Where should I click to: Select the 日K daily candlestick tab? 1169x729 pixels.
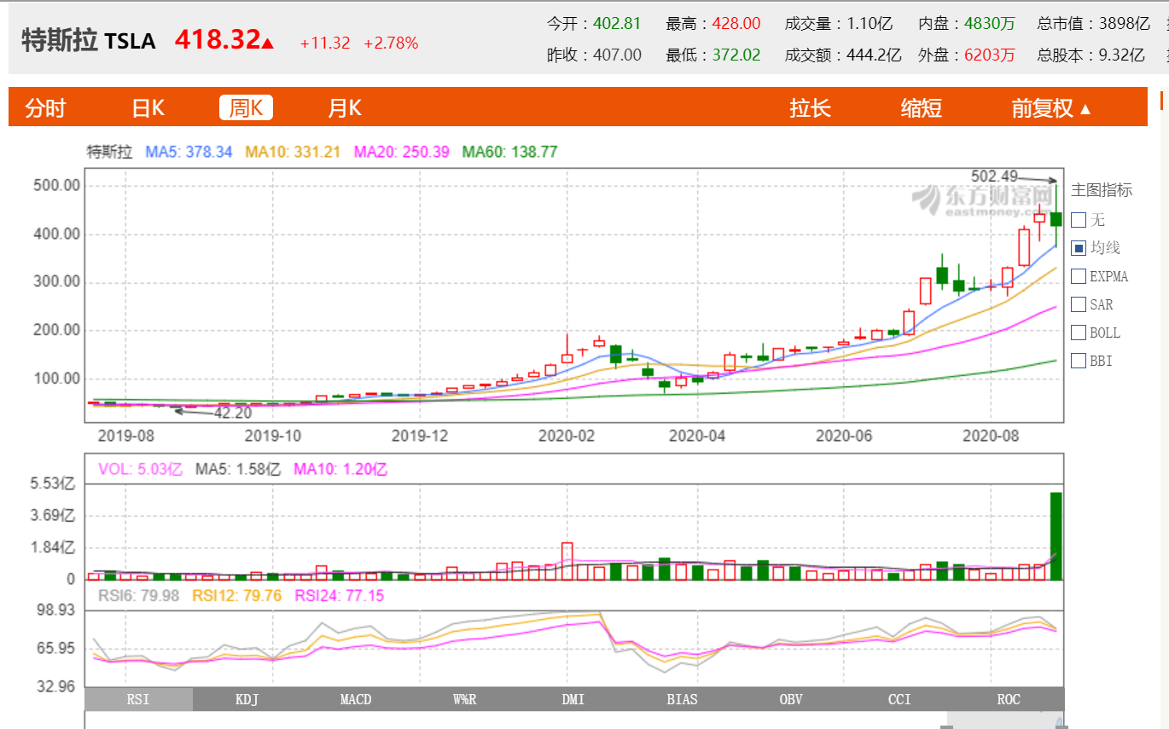click(x=148, y=108)
